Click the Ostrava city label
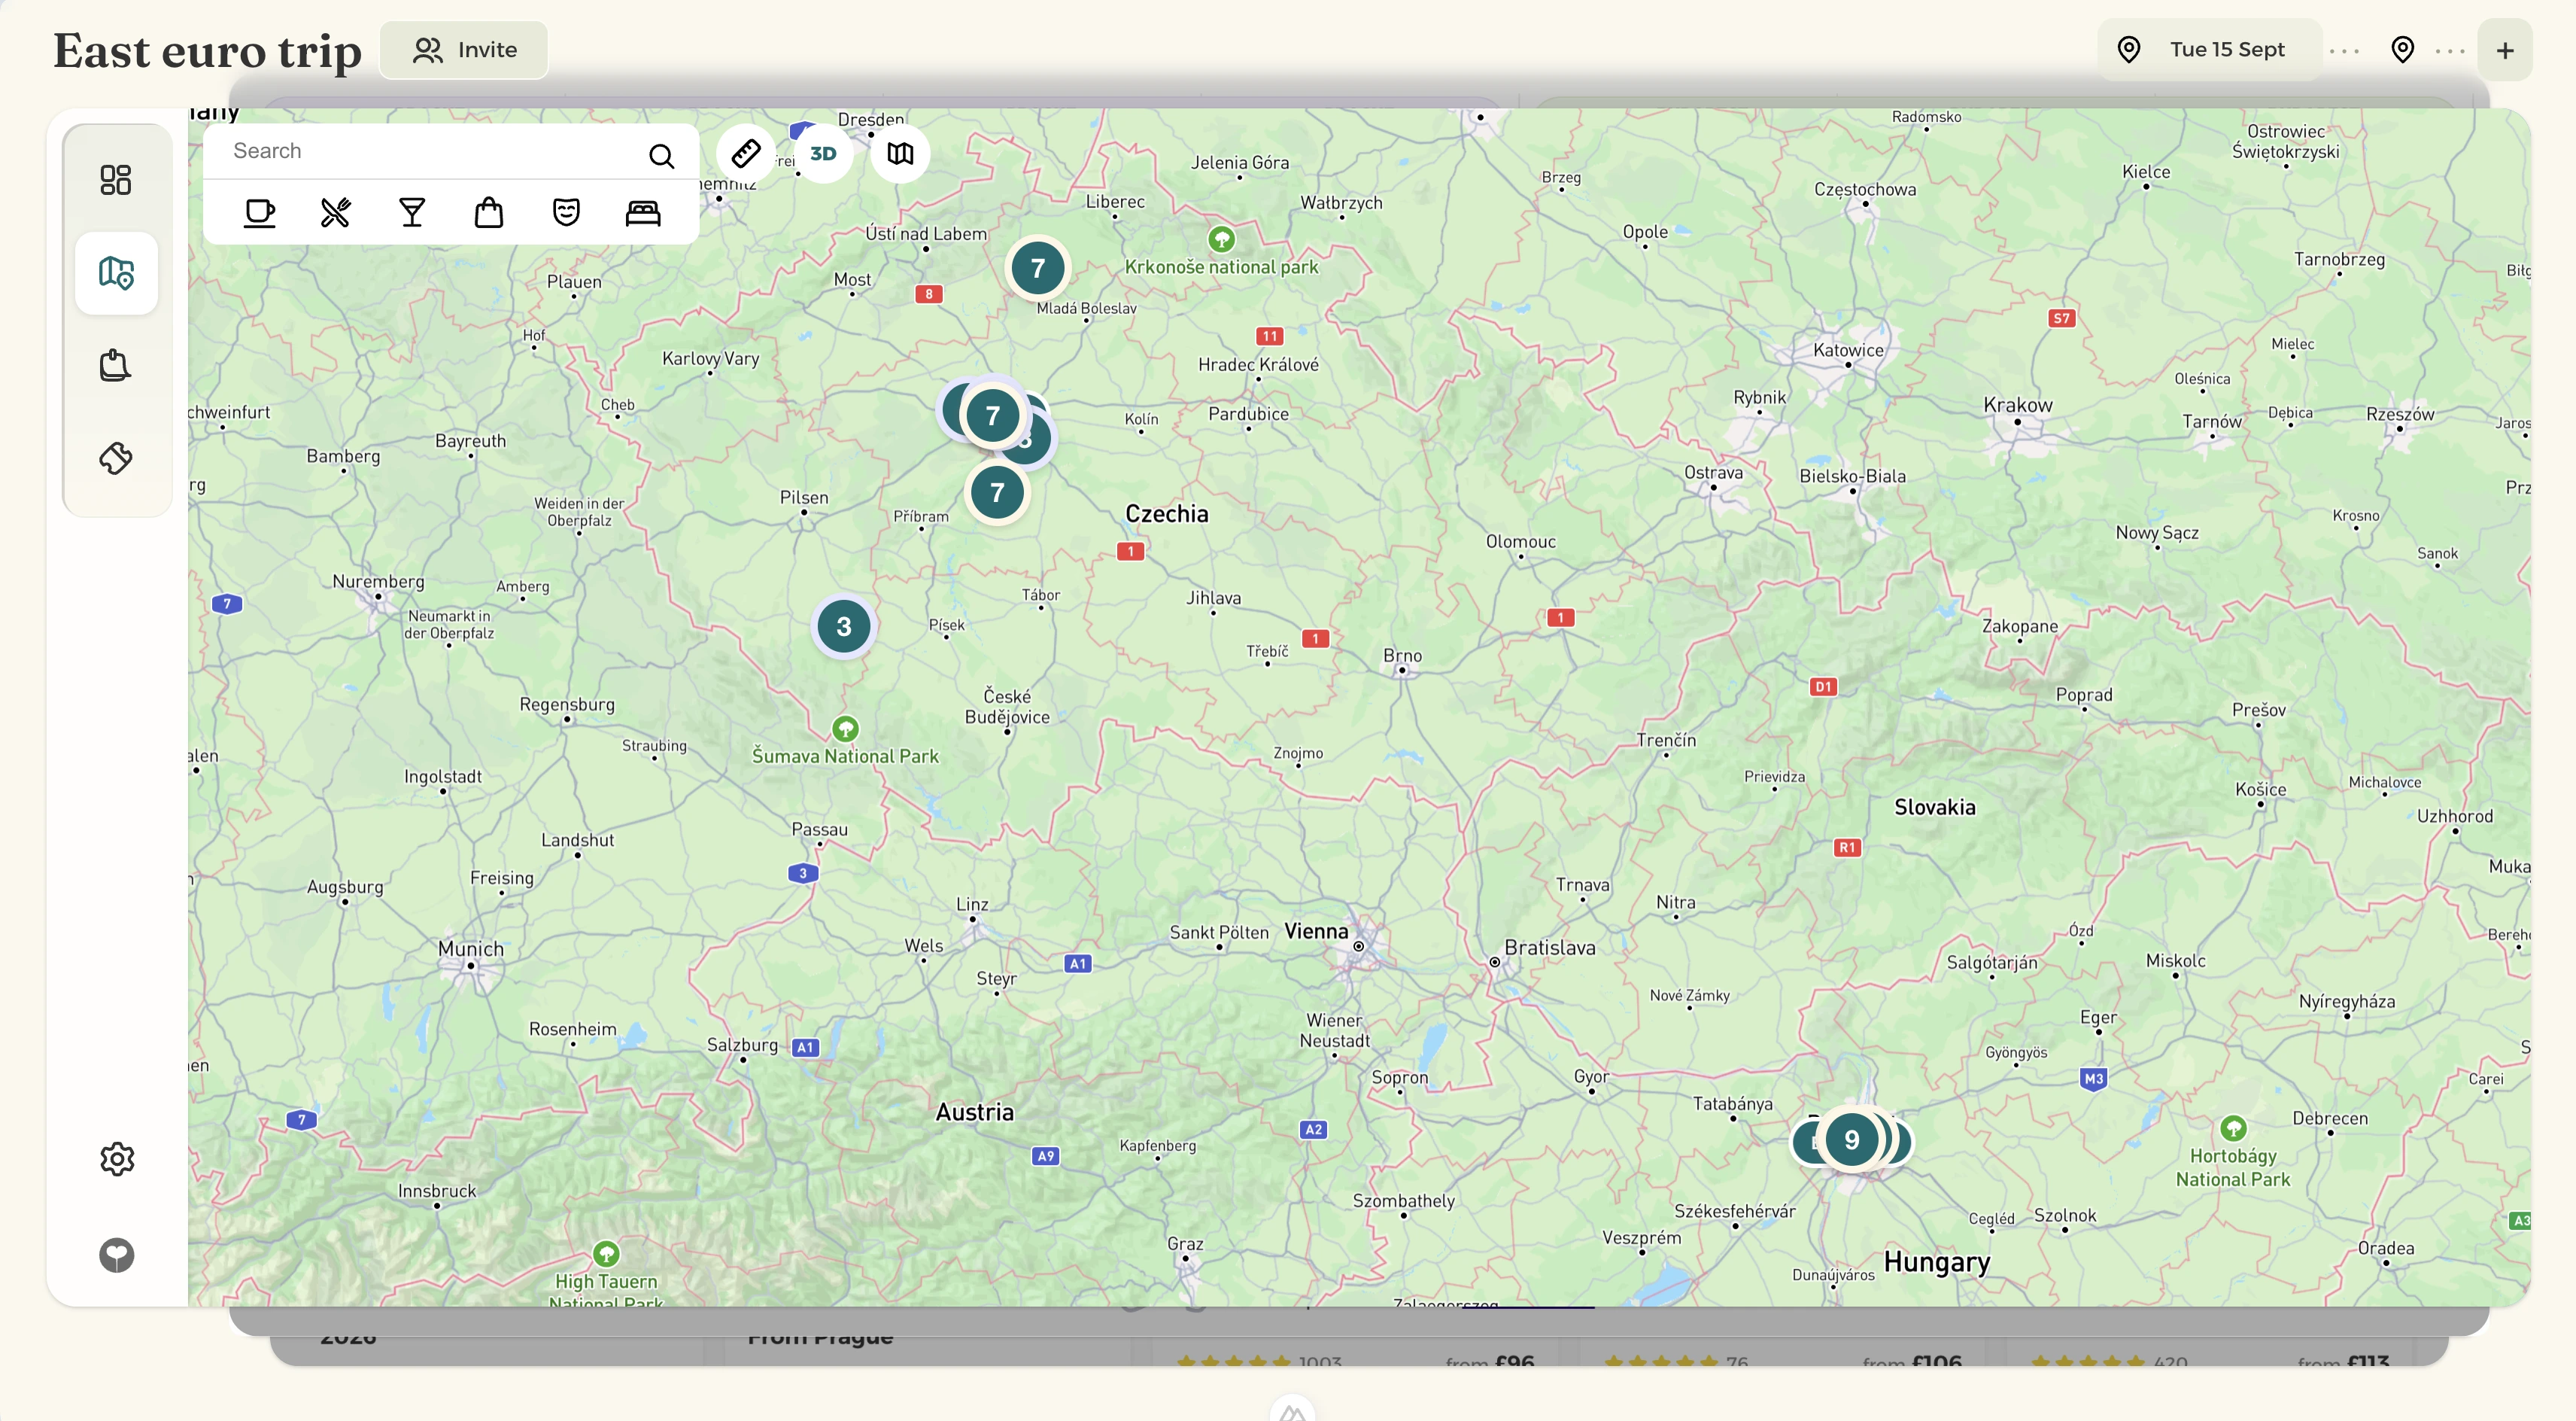The height and width of the screenshot is (1421, 2576). 1713,473
